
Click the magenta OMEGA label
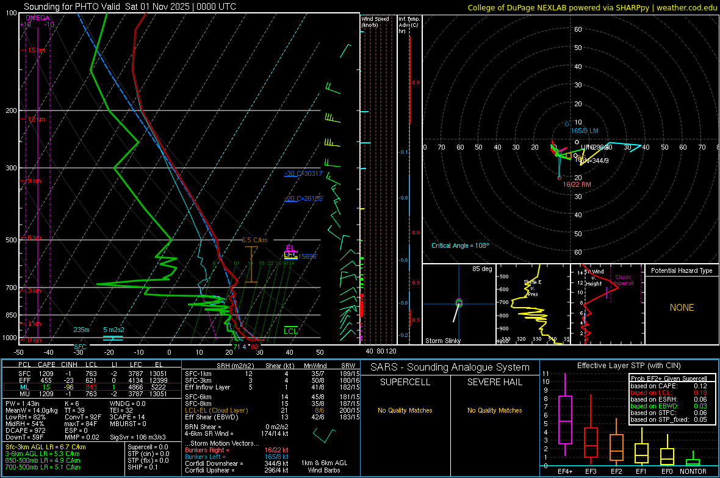tap(38, 18)
